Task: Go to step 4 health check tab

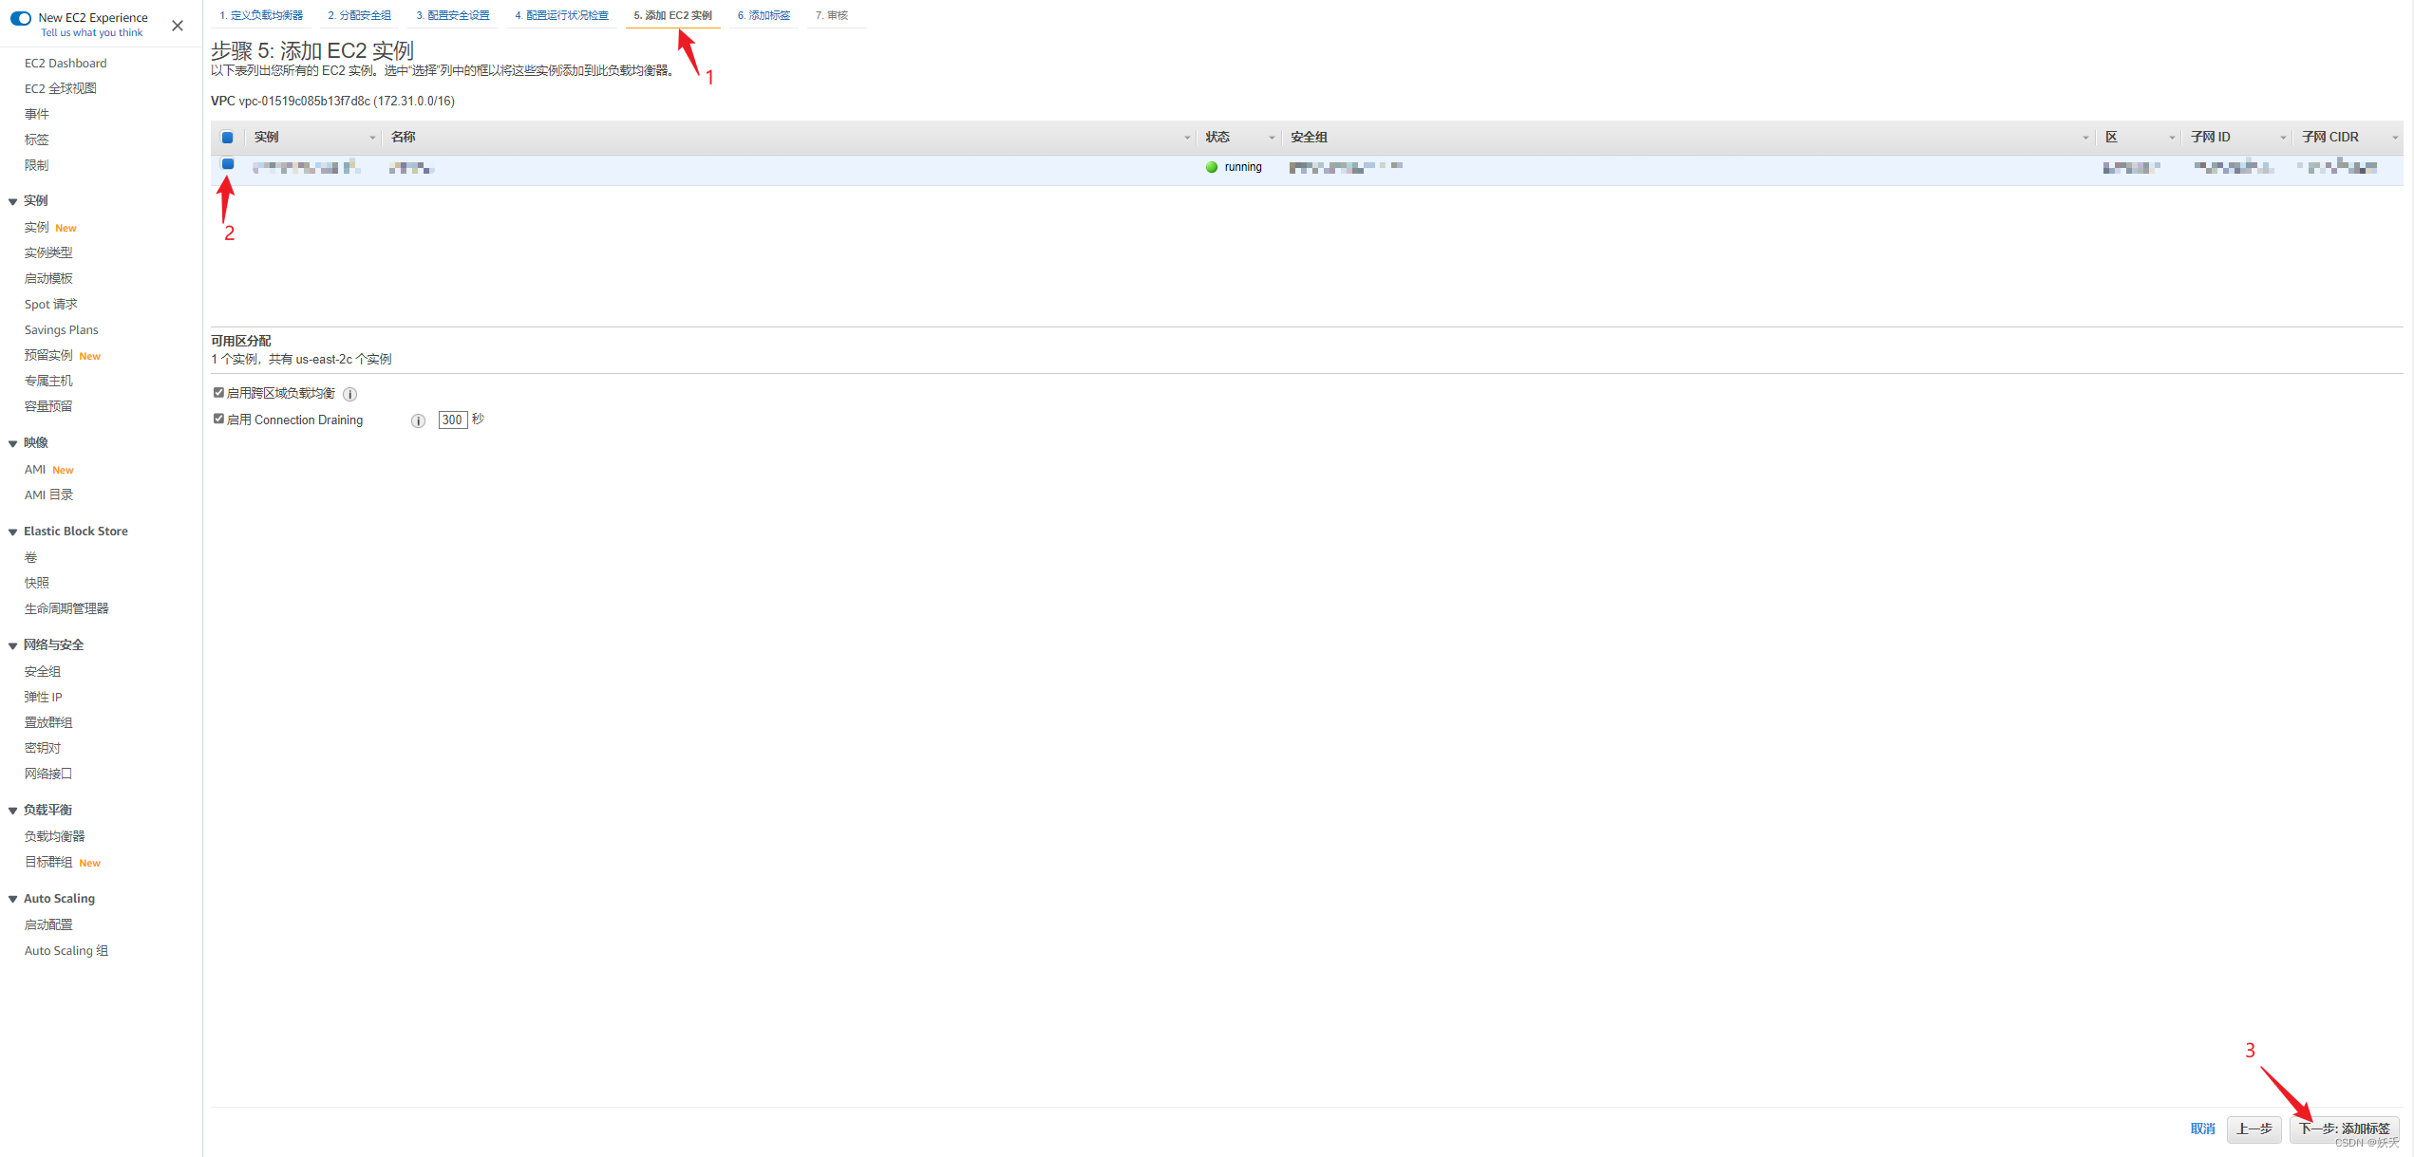Action: tap(561, 15)
